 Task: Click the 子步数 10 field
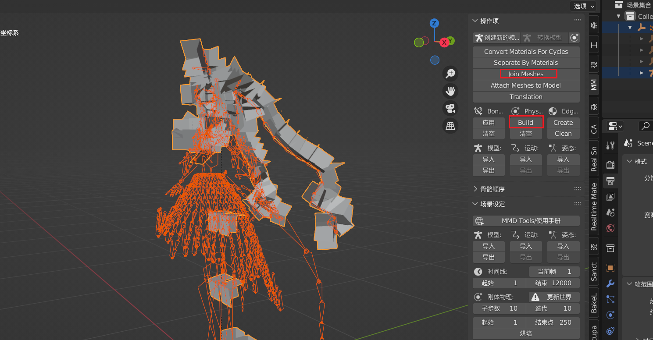pyautogui.click(x=500, y=308)
